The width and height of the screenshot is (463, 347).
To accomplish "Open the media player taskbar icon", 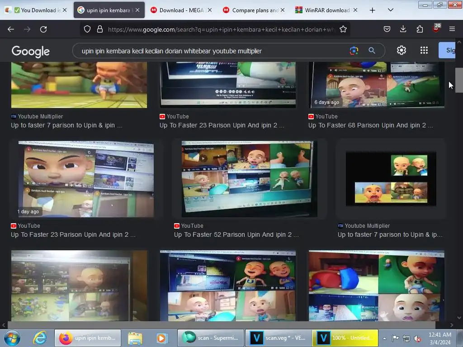I will [x=161, y=338].
